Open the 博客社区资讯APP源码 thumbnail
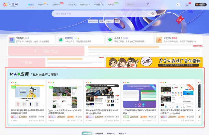Viewport: 209px width, 135px height. click(x=177, y=96)
